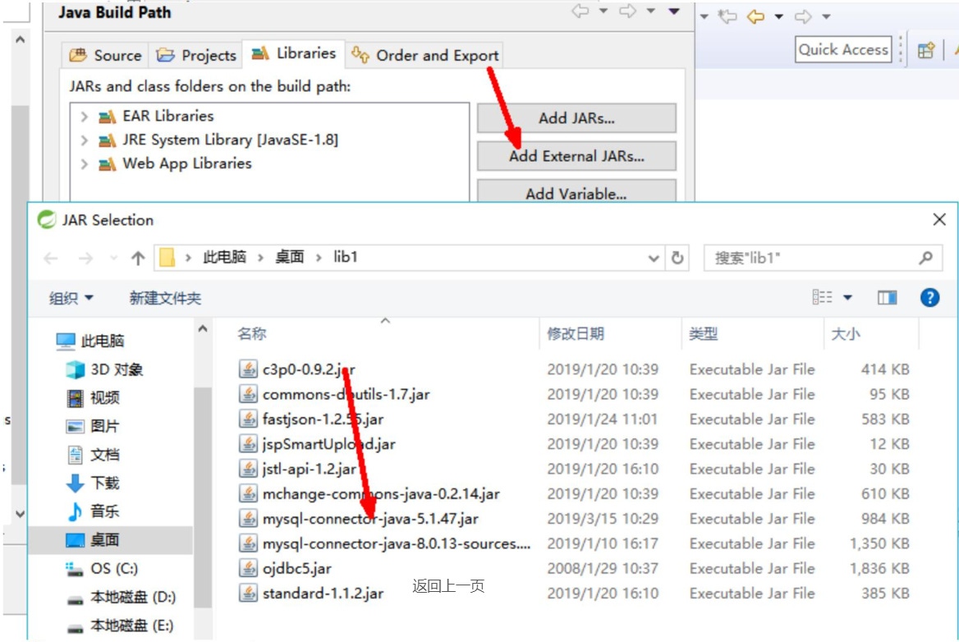959x642 pixels.
Task: Select EAR Libraries entry
Action: pos(156,117)
